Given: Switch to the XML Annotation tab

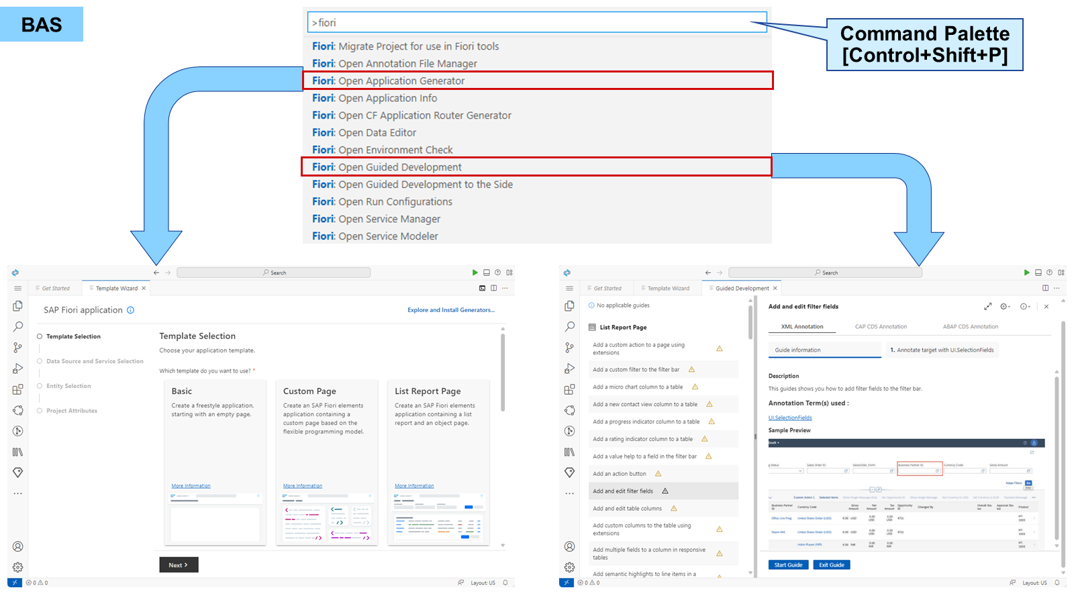Looking at the screenshot, I should 802,327.
